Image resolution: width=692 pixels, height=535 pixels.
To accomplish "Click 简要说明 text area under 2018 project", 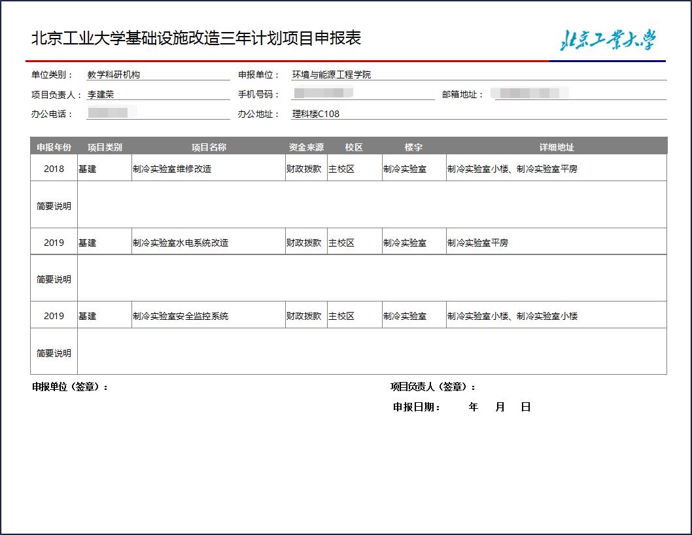I will coord(372,205).
